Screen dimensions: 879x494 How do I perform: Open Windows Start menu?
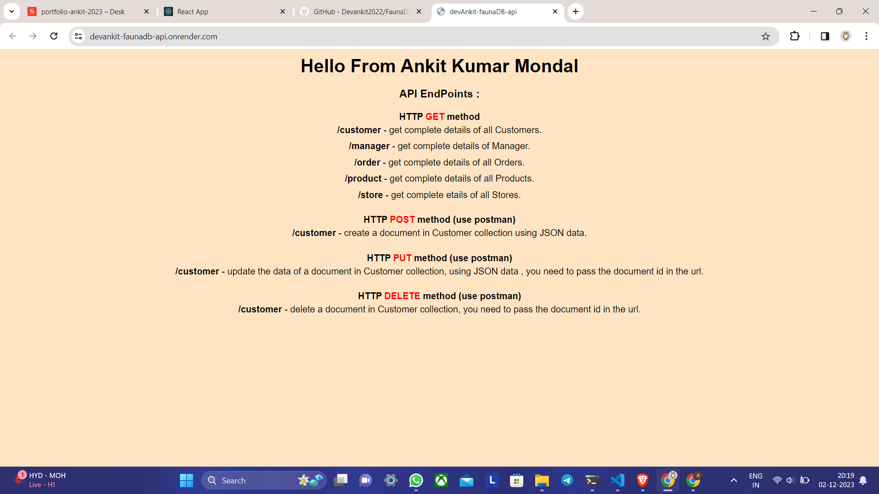pos(186,480)
